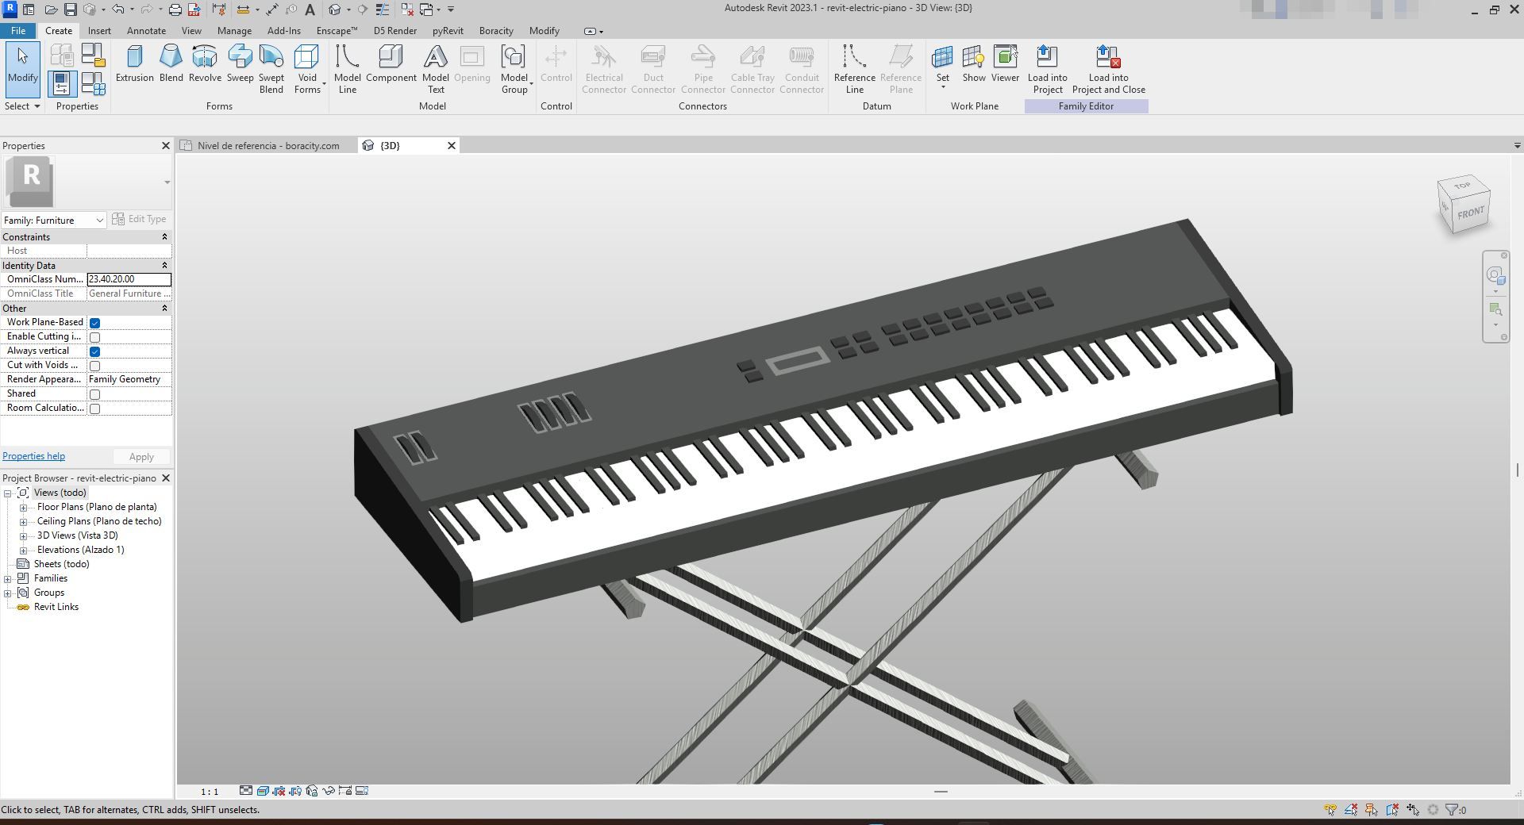Image resolution: width=1524 pixels, height=825 pixels.
Task: Select Revit Links in Project Browser
Action: coord(56,607)
